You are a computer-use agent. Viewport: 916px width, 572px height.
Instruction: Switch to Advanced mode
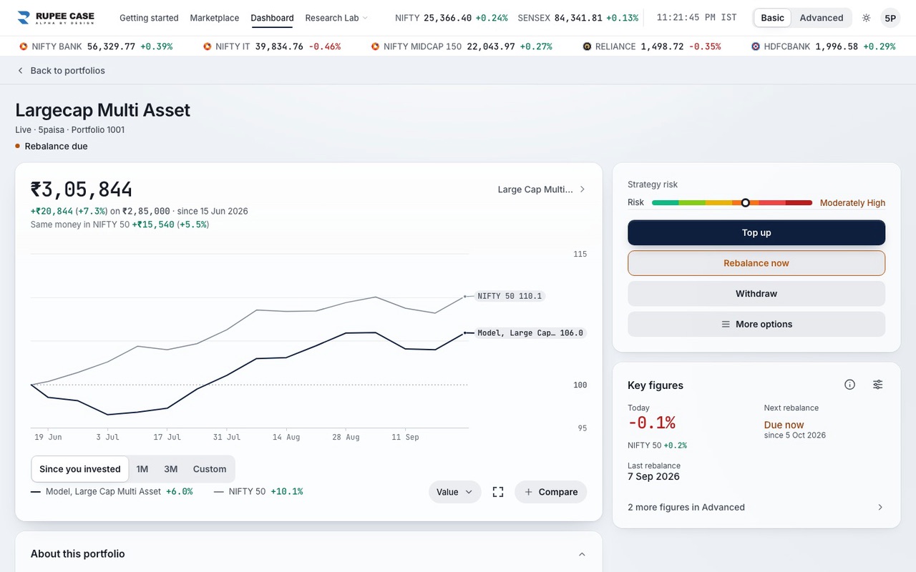coord(821,18)
